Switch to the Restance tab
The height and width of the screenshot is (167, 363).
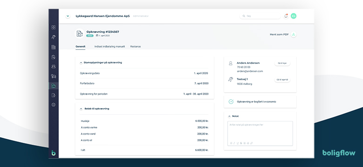tap(135, 46)
